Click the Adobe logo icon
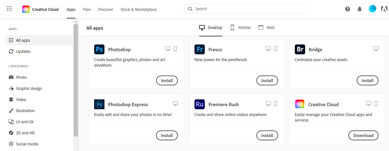 [x=384, y=9]
